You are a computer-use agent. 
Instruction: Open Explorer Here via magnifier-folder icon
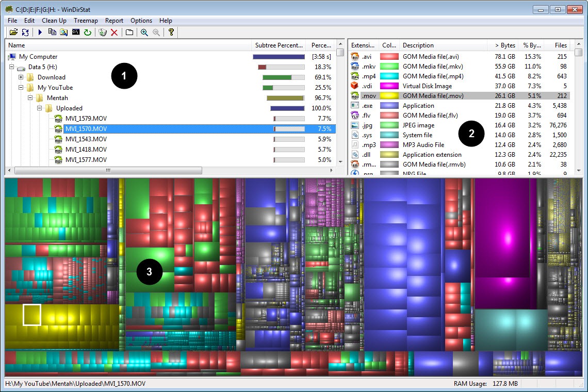point(63,32)
